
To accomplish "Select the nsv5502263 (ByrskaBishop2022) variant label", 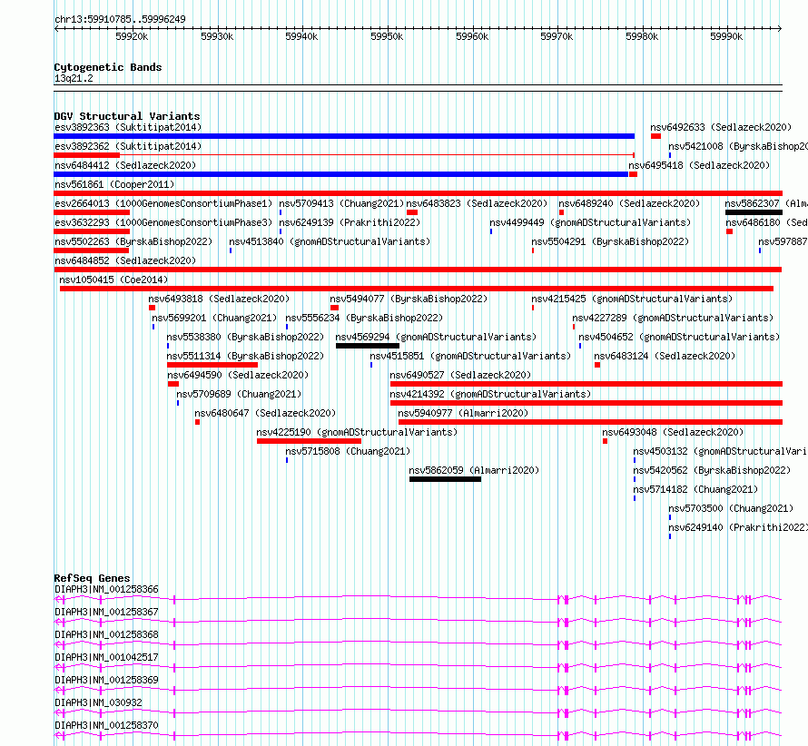I will [x=133, y=241].
